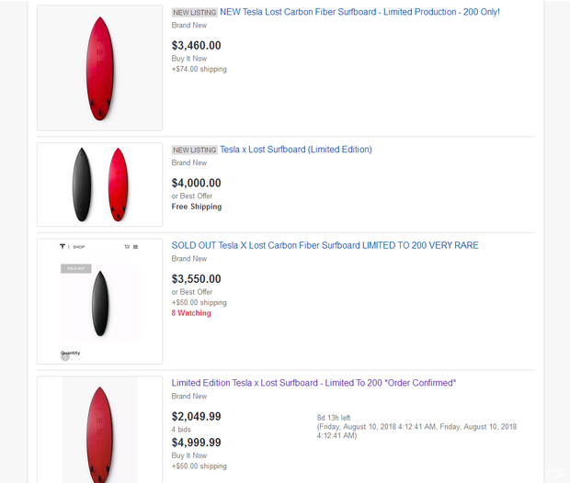Screen dimensions: 570x483
Task: Click black surfboard image in third listing
Action: [x=99, y=308]
